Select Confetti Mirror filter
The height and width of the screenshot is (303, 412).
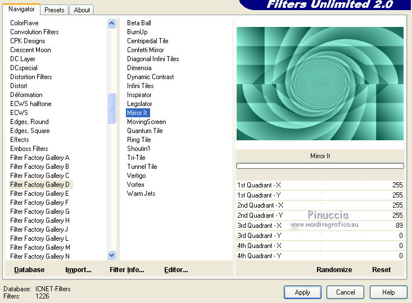(146, 50)
